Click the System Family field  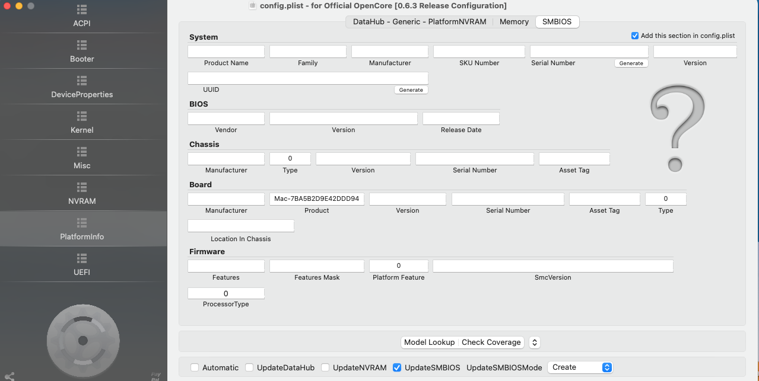[x=308, y=52]
